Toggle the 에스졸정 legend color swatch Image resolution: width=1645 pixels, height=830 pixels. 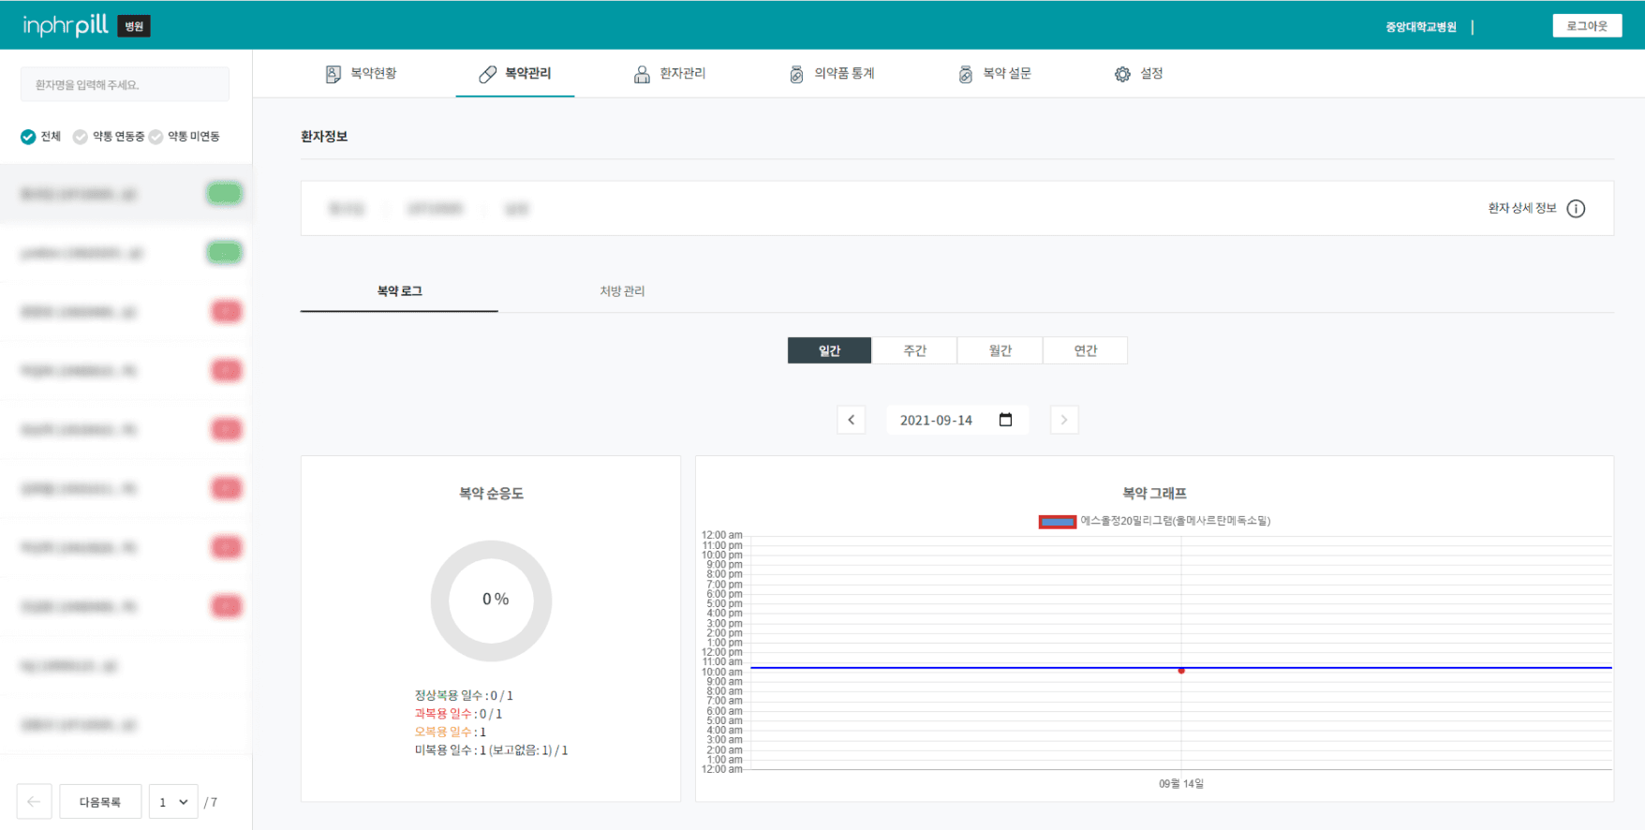coord(1058,522)
